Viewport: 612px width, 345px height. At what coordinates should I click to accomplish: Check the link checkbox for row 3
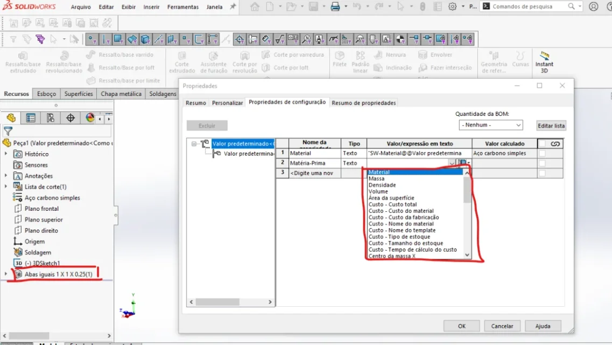[x=541, y=173]
